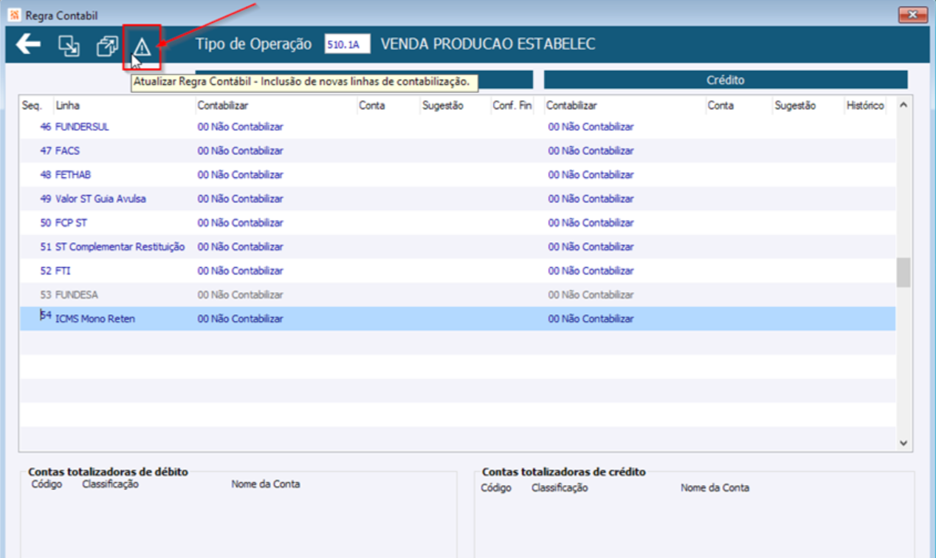Viewport: 936px width, 558px height.
Task: Click the Tipo de Operação field 510.1A
Action: point(347,44)
